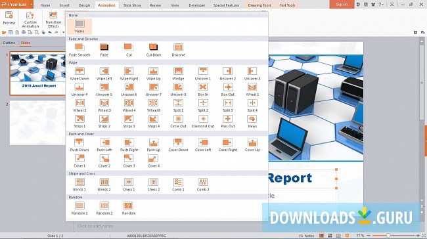Select the Wheel 8 transition
This screenshot has height=239, width=427.
154,105
